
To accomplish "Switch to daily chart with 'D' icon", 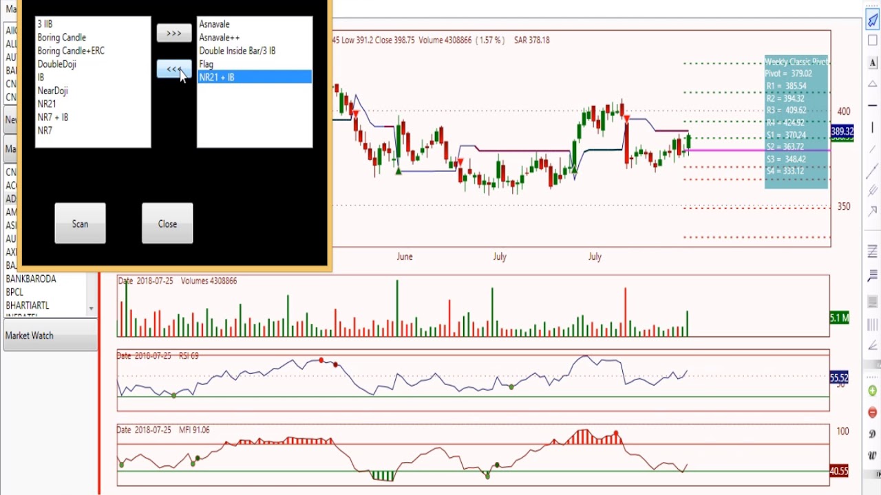I will click(x=873, y=434).
